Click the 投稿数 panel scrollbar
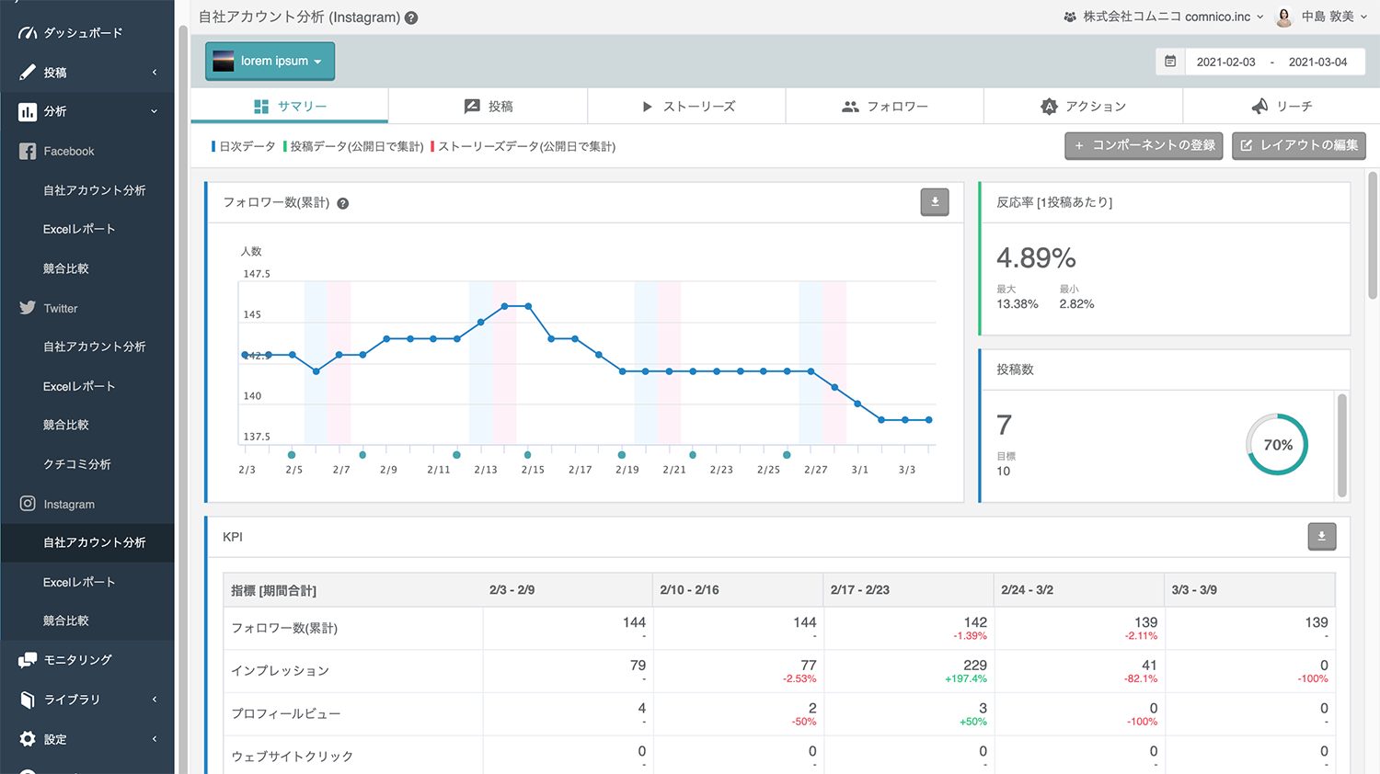This screenshot has height=774, width=1380. tap(1342, 445)
